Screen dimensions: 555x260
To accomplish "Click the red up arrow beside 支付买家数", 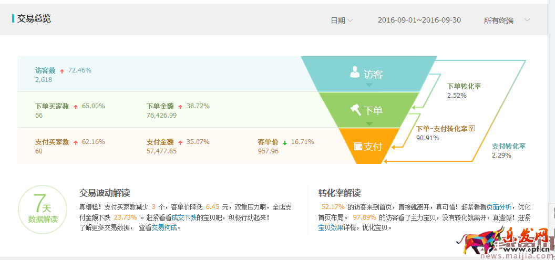I will pos(75,142).
